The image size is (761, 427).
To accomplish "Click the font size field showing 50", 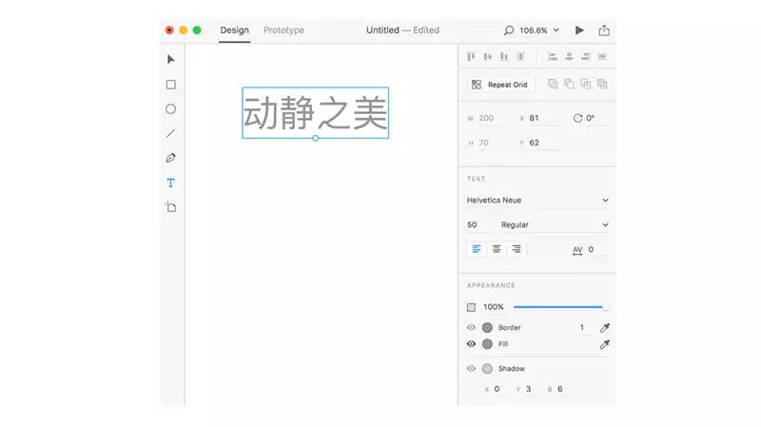I will pos(475,225).
